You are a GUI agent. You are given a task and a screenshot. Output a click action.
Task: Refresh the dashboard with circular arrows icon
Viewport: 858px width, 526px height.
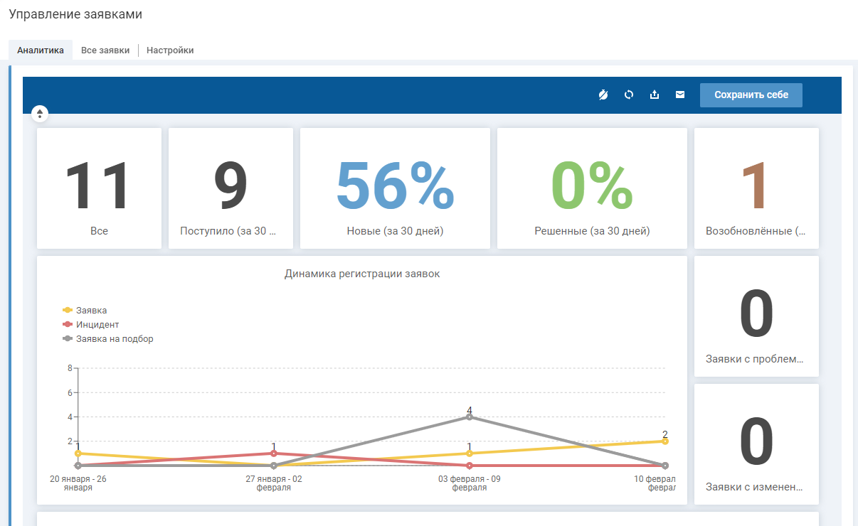[x=629, y=95]
